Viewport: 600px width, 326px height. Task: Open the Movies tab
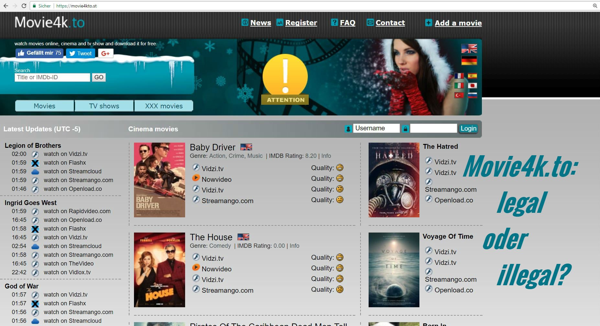44,106
